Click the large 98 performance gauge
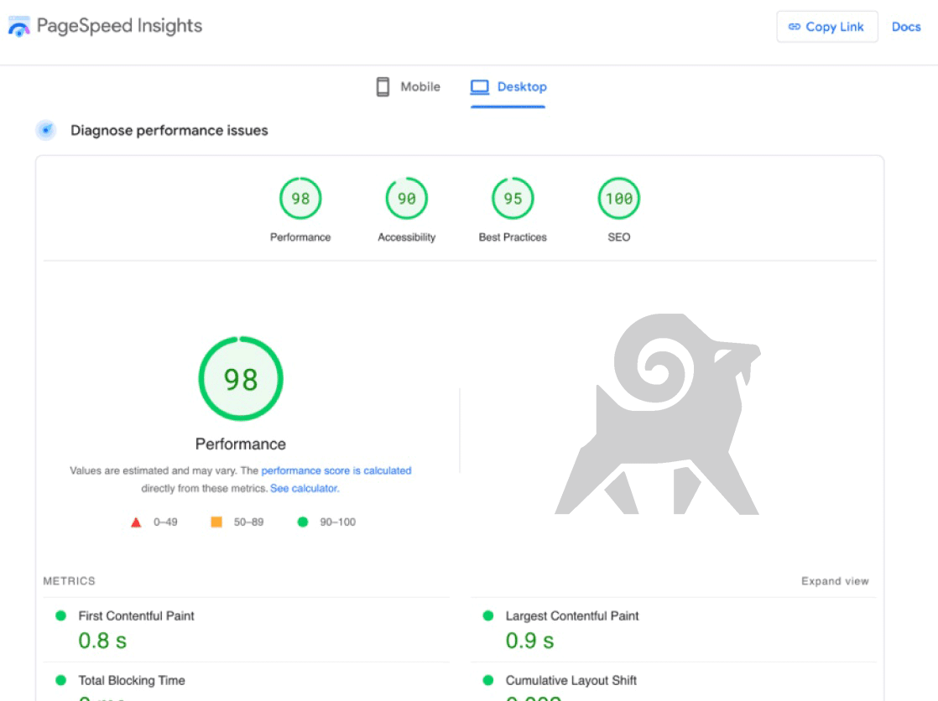Viewport: 938px width, 701px height. [x=241, y=379]
